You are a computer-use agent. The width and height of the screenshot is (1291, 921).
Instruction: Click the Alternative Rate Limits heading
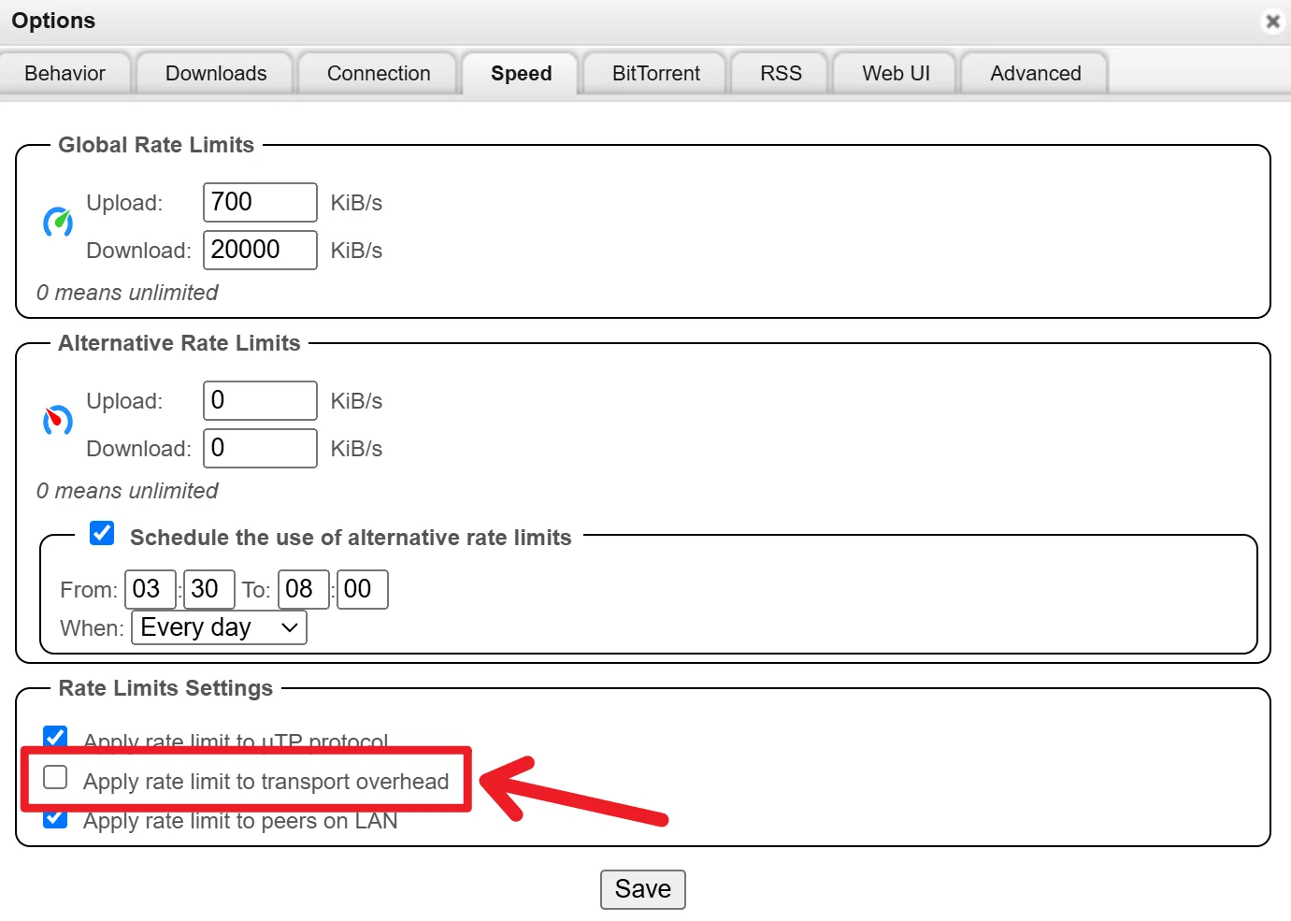(179, 343)
